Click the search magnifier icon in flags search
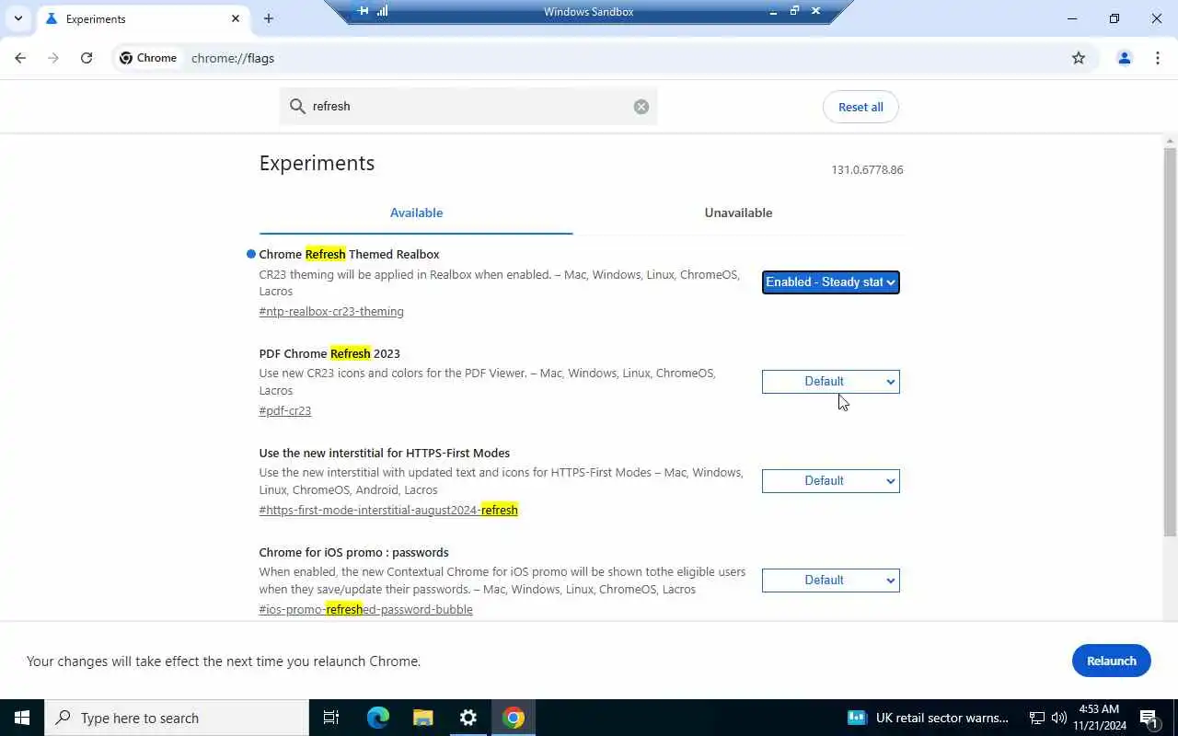Viewport: 1178px width, 736px height. 297,107
